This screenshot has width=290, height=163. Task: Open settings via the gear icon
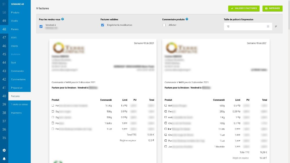pos(4,150)
